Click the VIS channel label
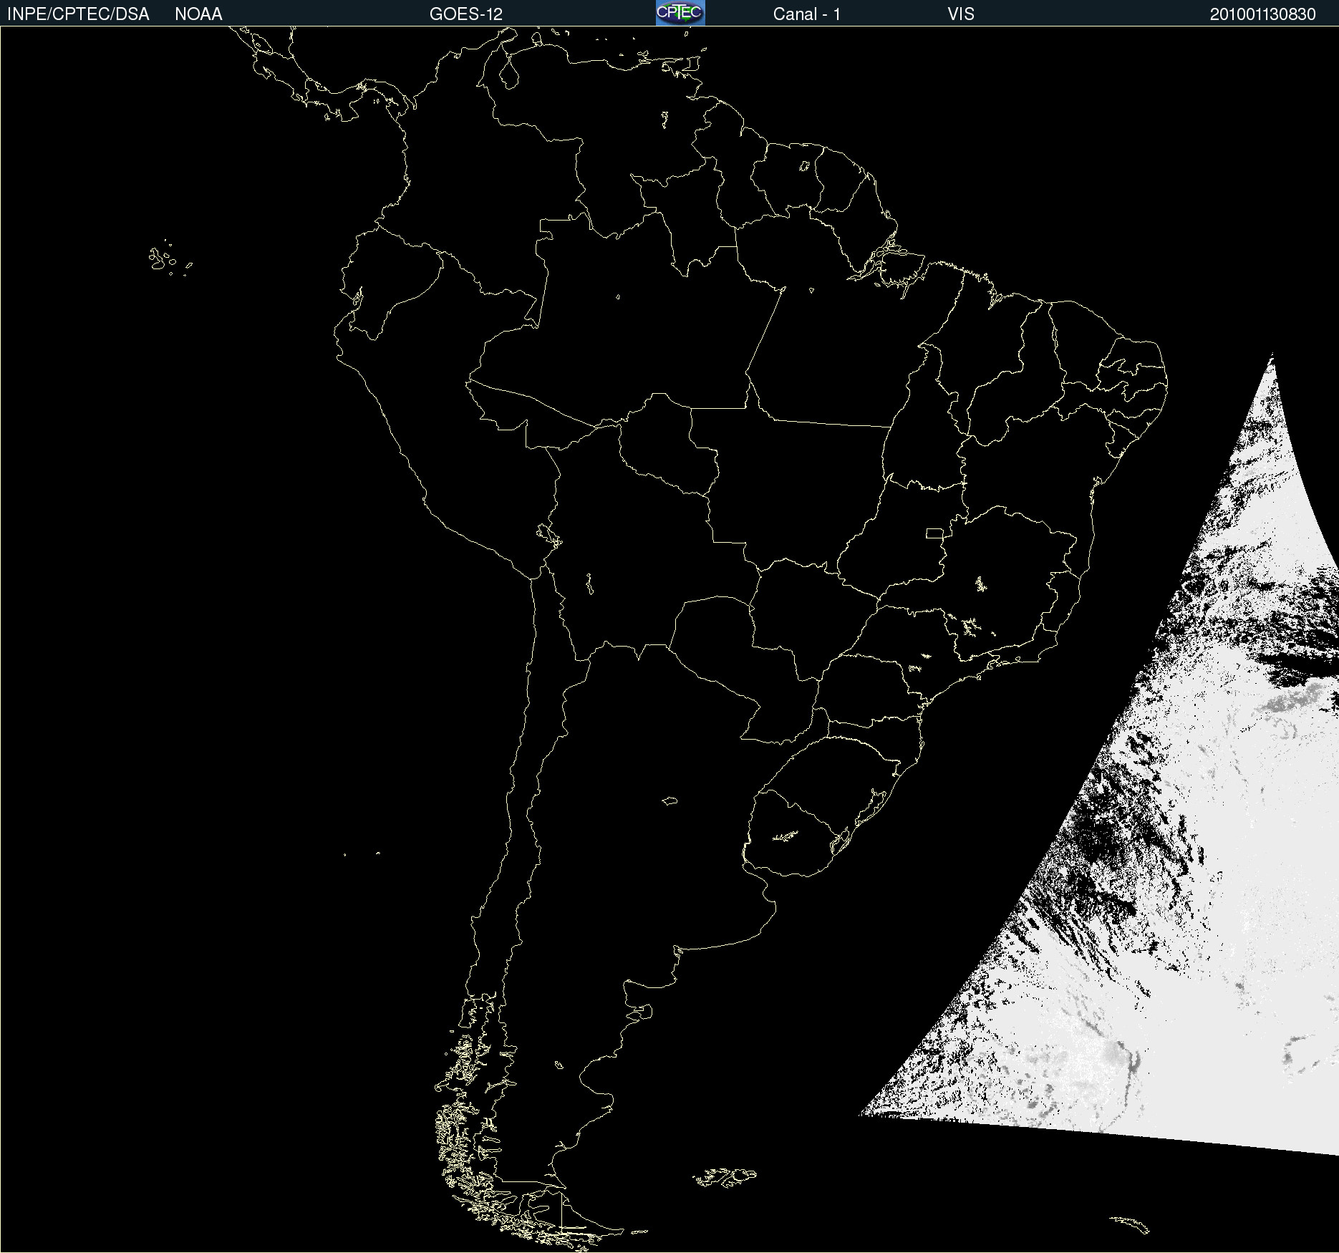Screen dimensions: 1339x1253 click(x=961, y=14)
